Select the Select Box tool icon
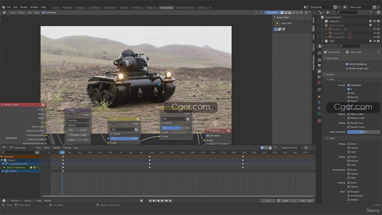Viewport: 382px width, 215px height. point(277,23)
